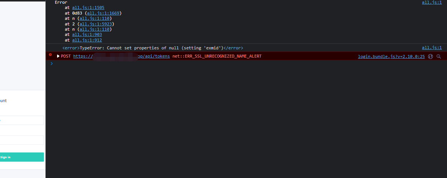Open network request details icon in error row

(x=430, y=56)
